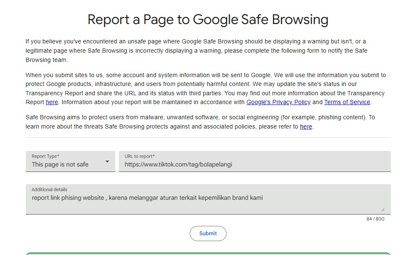Click the 'Additional details' field label
The image size is (406, 255).
49,189
